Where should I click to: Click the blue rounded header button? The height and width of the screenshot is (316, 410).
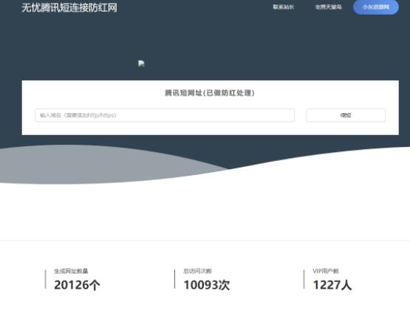[x=376, y=7]
